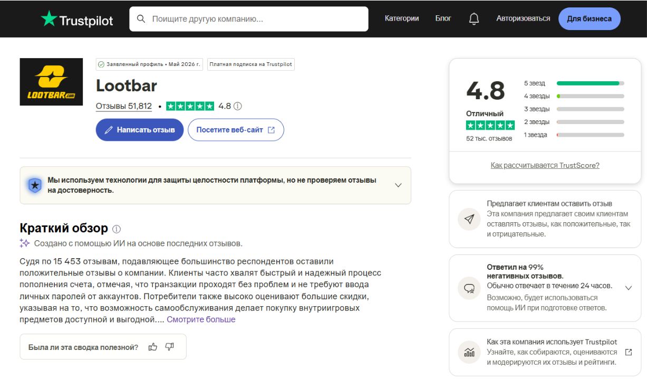Viewport: 647px width, 379px height.
Task: Click the external link icon in Trustpilot usage card
Action: pyautogui.click(x=628, y=352)
